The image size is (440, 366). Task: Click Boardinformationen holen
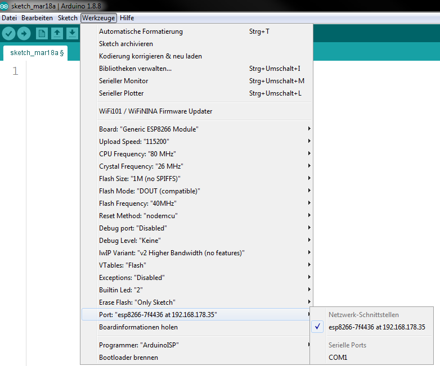[x=138, y=327]
